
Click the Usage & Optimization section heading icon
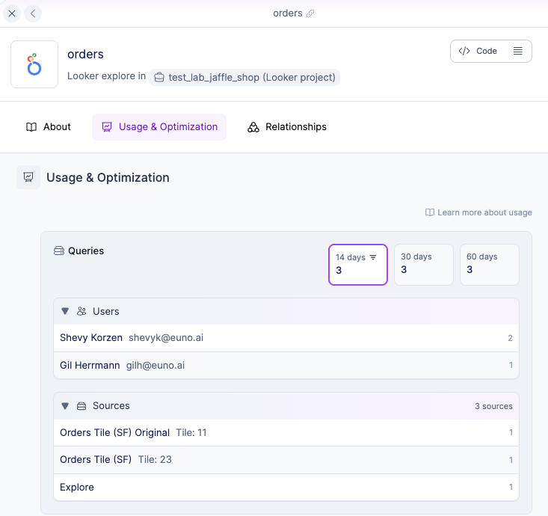[x=28, y=177]
